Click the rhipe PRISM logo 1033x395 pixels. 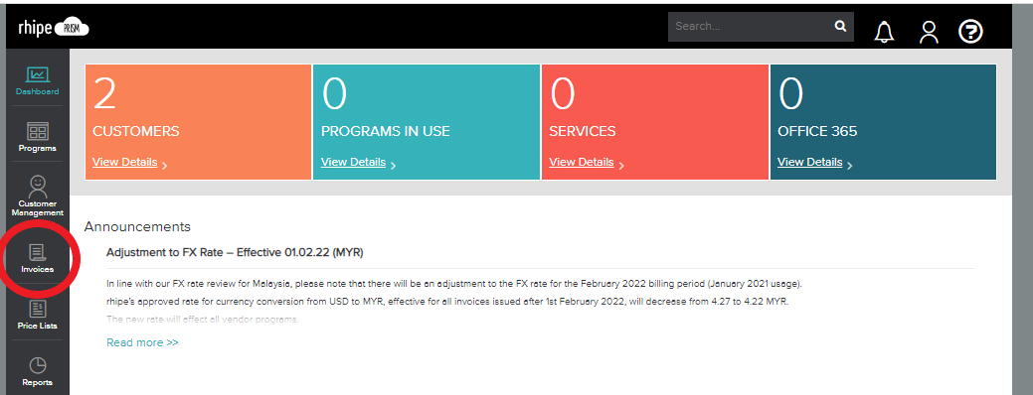[x=54, y=28]
